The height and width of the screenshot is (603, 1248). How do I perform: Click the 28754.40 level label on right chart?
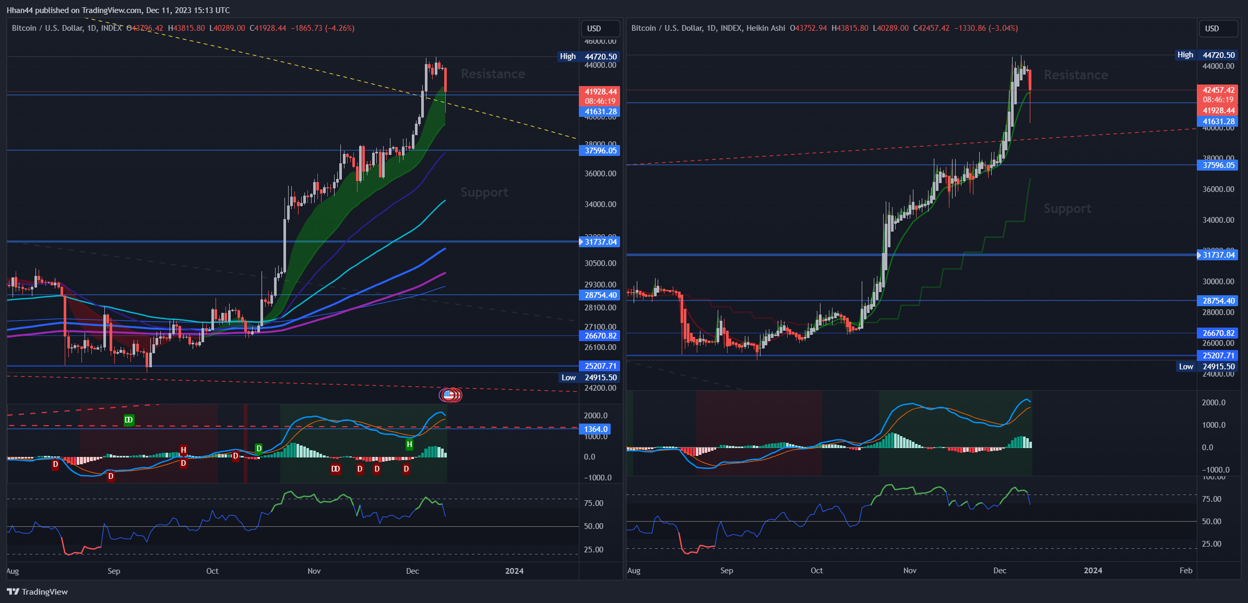(x=1218, y=301)
